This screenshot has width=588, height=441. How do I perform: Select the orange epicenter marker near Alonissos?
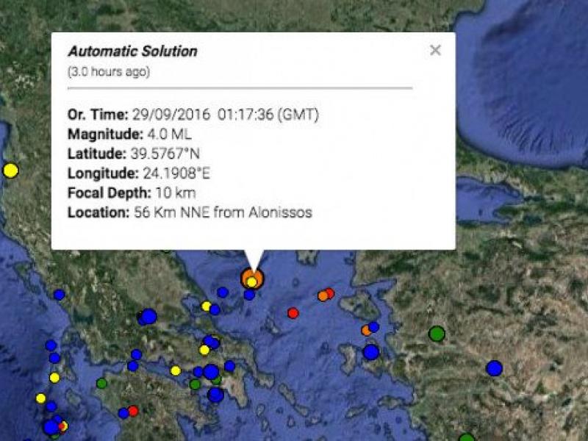(x=251, y=280)
